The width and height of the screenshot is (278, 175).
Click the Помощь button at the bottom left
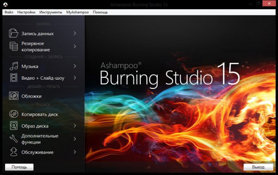(19, 167)
